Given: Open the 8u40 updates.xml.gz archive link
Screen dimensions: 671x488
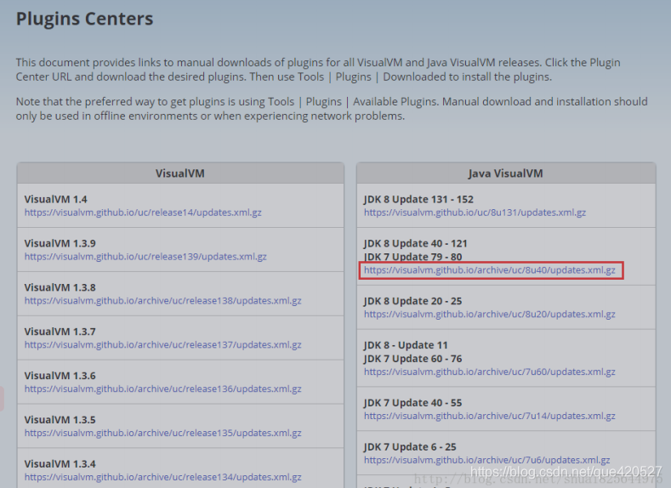Looking at the screenshot, I should (490, 270).
